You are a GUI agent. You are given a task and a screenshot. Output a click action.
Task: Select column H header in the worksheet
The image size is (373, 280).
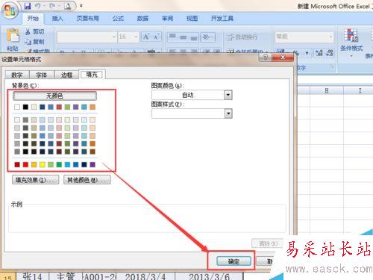(327, 90)
